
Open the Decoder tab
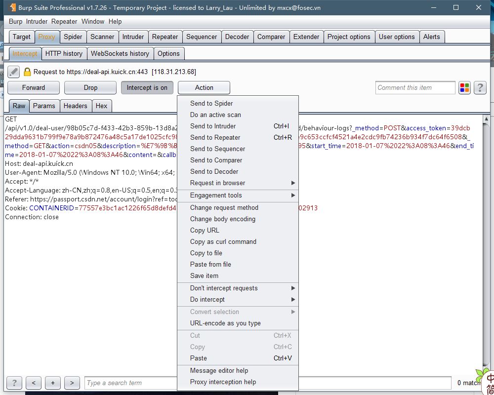pyautogui.click(x=237, y=37)
